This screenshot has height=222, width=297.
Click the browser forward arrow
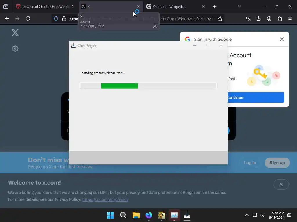(17, 18)
